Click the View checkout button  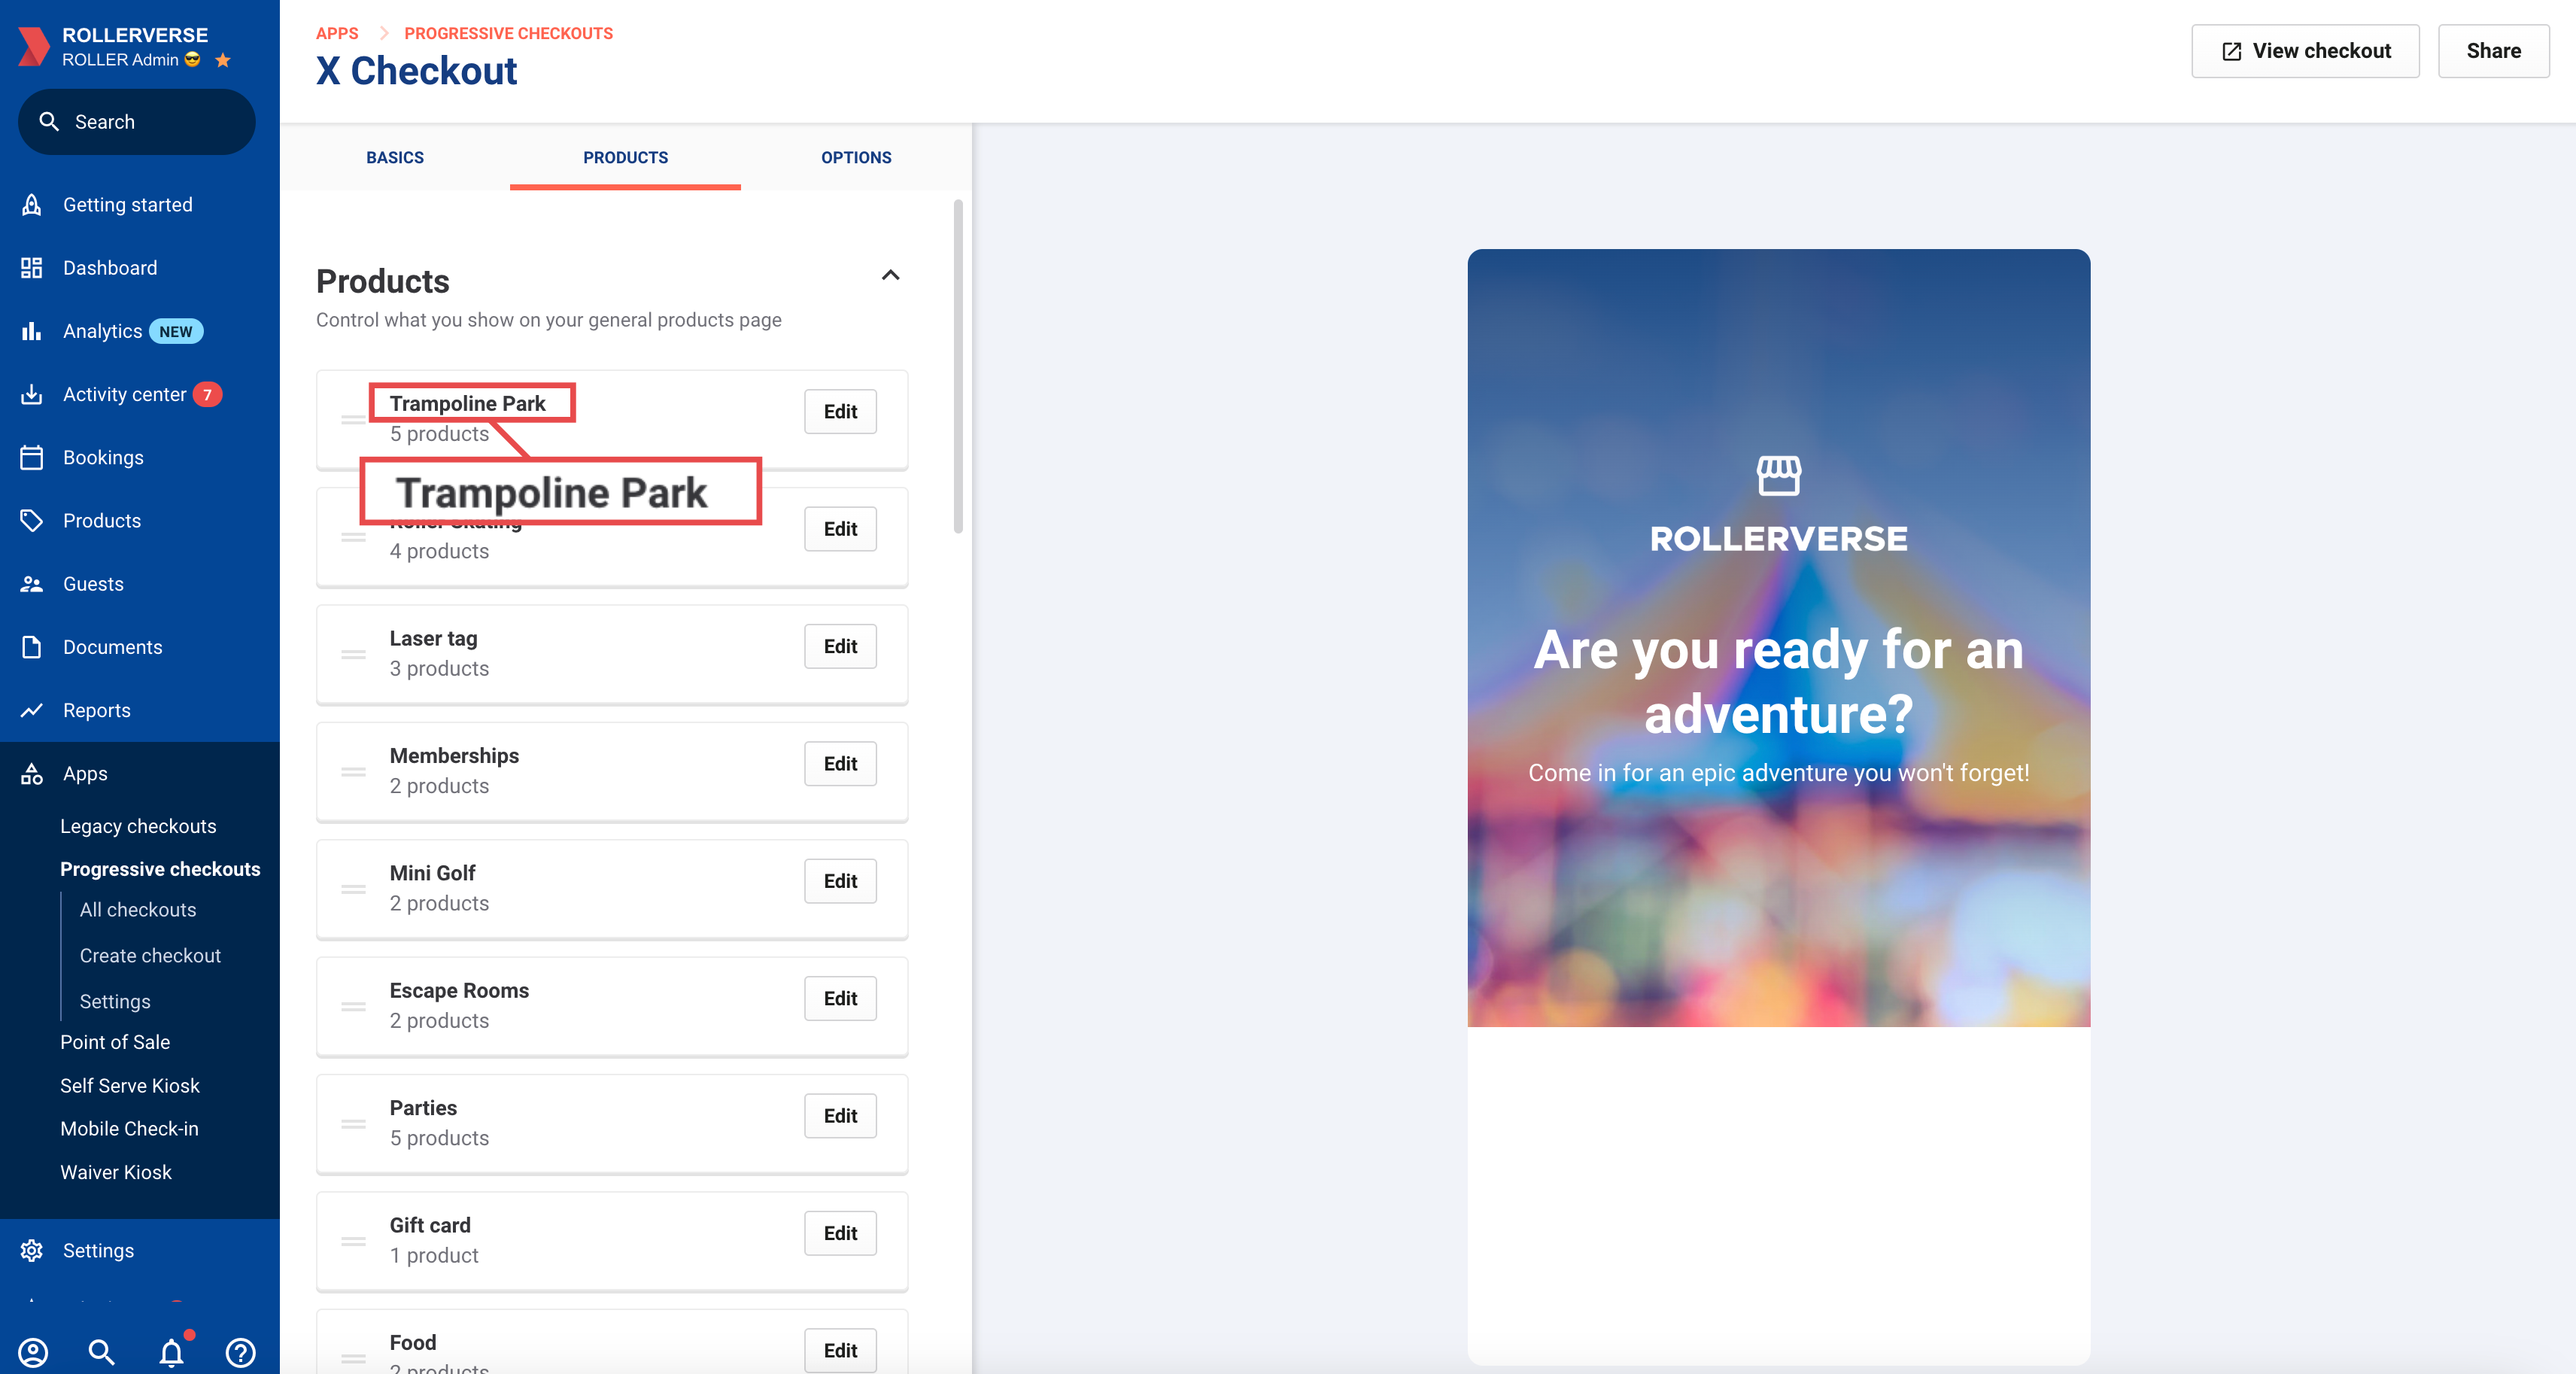point(2305,51)
